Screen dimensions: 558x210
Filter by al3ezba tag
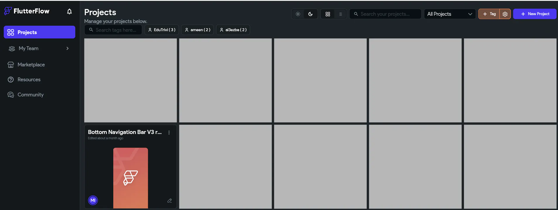click(x=233, y=30)
